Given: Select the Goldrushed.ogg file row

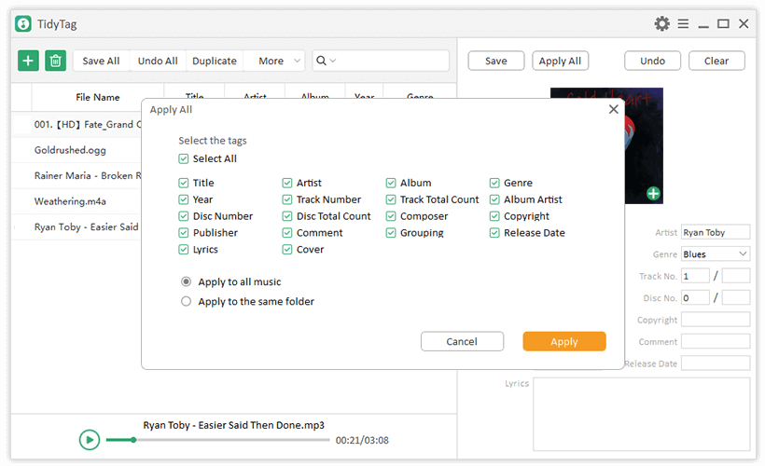Looking at the screenshot, I should tap(76, 150).
